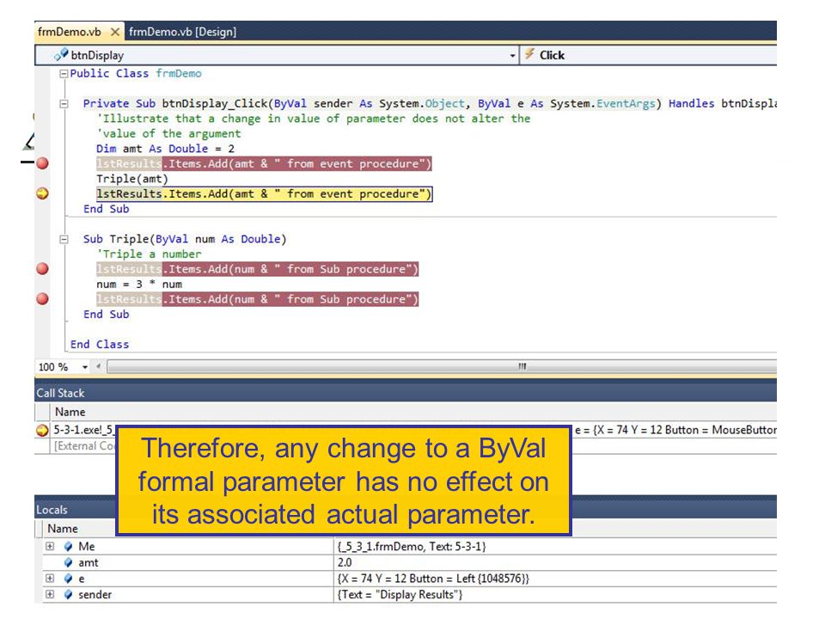
Task: Collapse the Public Class frmDemo region
Action: 64,74
